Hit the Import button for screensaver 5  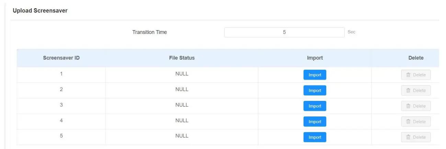(315, 137)
